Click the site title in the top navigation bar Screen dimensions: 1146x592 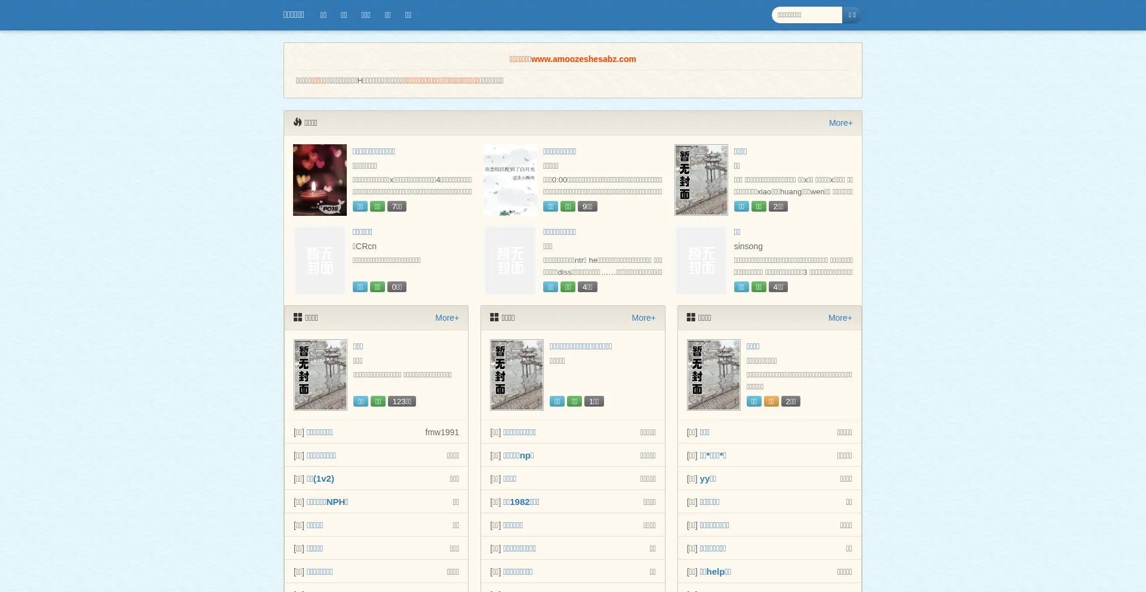294,15
